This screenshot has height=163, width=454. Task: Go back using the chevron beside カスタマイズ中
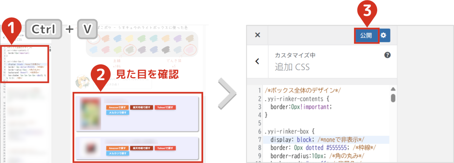(257, 61)
